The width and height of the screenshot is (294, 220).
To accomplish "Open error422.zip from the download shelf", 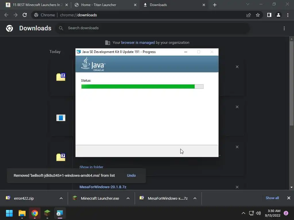I will pos(24,198).
